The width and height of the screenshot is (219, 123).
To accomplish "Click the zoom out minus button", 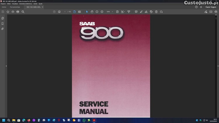I will click(x=97, y=12).
